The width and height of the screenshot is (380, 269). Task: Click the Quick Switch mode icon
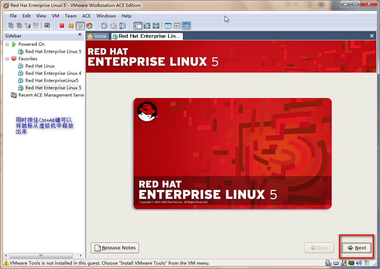(147, 26)
